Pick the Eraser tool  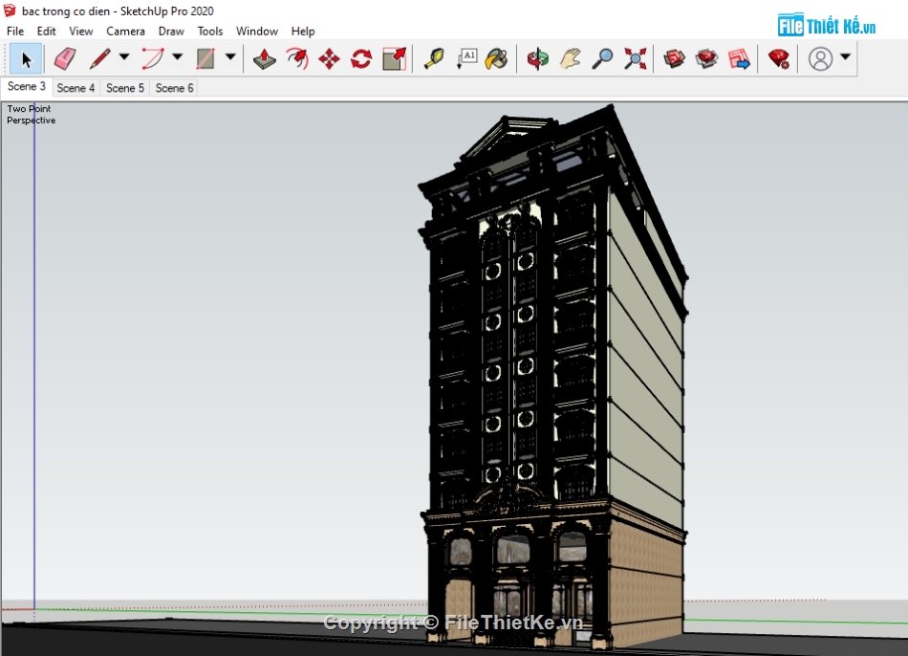click(64, 58)
